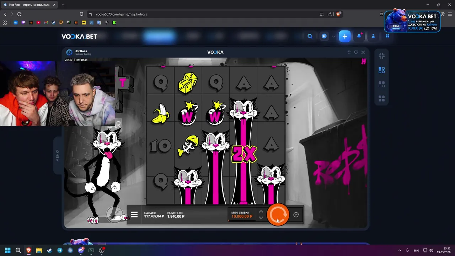
Task: Reload the current page
Action: 19,14
